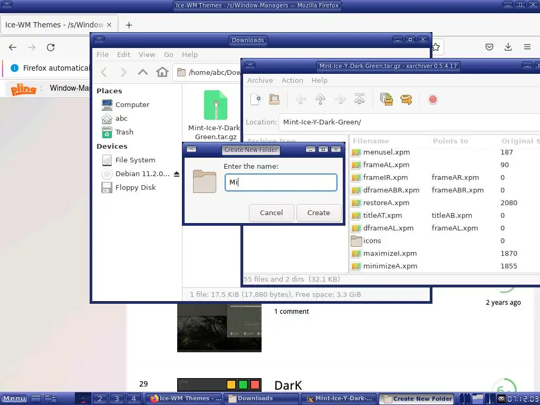Open a new Firefox tab with plus
Viewport: 540px width, 405px height.
coord(129,25)
